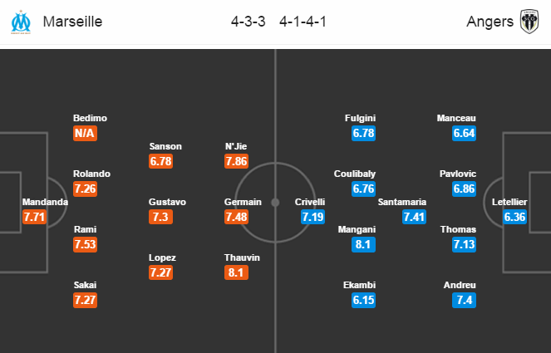This screenshot has width=551, height=353.
Task: Click Bedimo's N/A rating badge
Action: 85,133
